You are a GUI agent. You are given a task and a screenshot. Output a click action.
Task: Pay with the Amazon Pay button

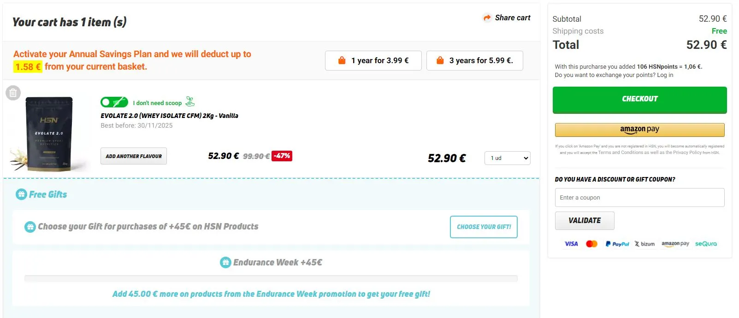coord(639,130)
